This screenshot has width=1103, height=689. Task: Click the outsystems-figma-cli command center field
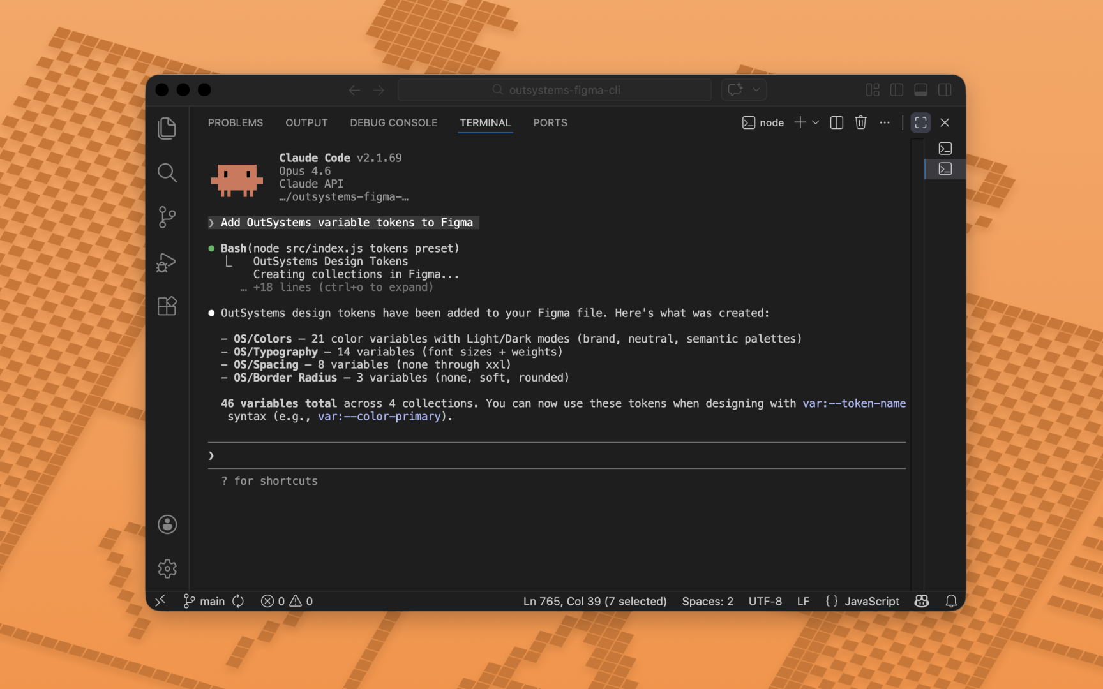coord(554,89)
